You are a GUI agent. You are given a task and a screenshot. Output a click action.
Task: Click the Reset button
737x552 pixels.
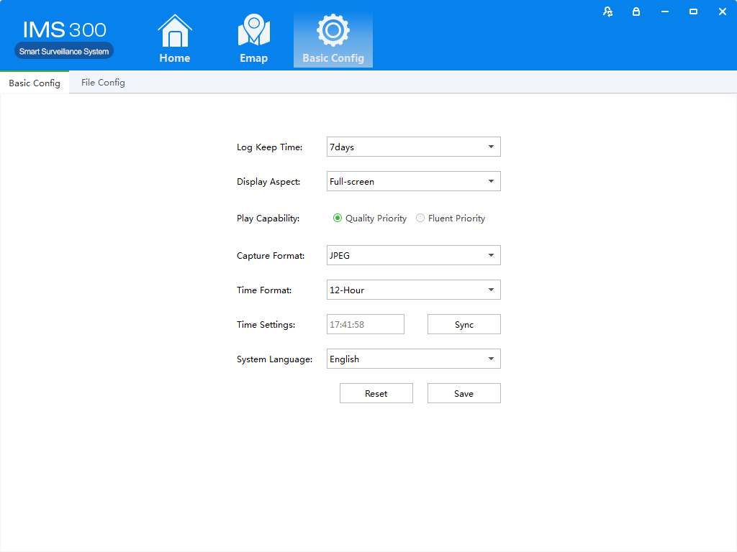pyautogui.click(x=376, y=393)
